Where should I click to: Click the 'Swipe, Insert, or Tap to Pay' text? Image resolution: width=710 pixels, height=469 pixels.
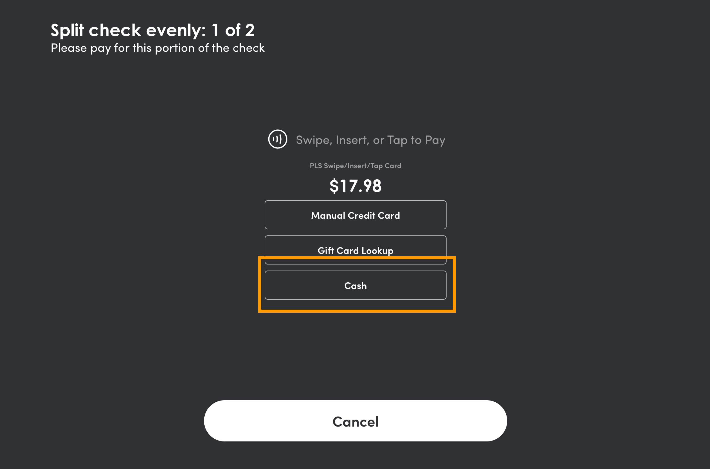coord(370,140)
